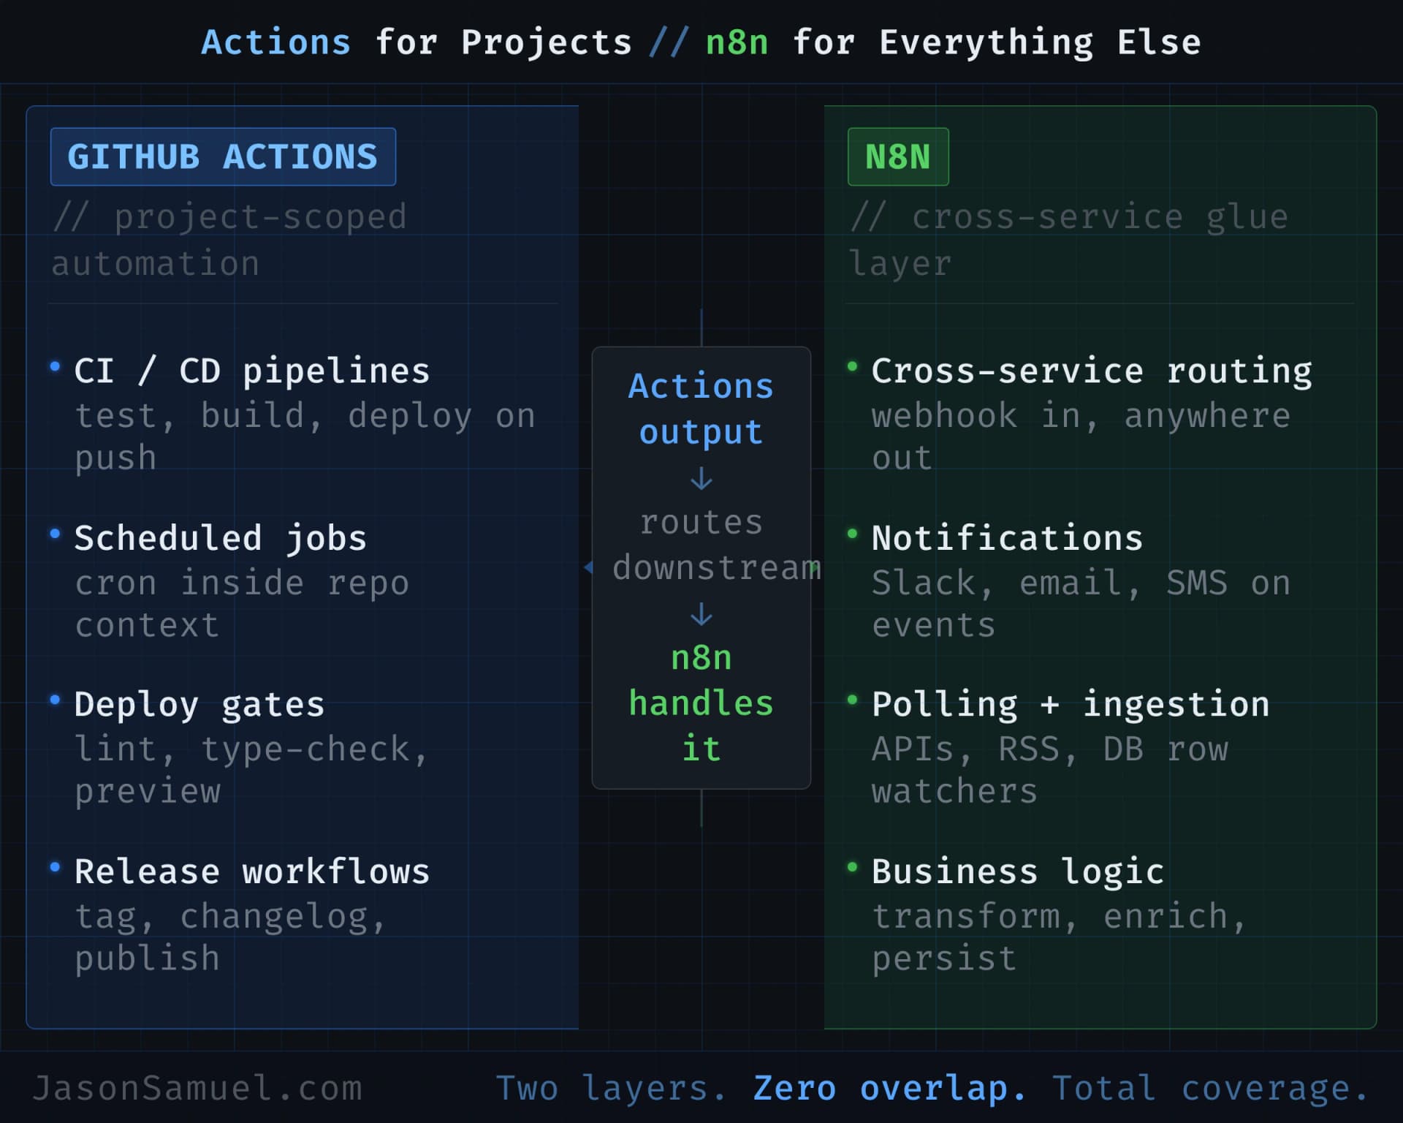Click 'Actions output' in the center box
This screenshot has width=1403, height=1123.
tap(701, 409)
